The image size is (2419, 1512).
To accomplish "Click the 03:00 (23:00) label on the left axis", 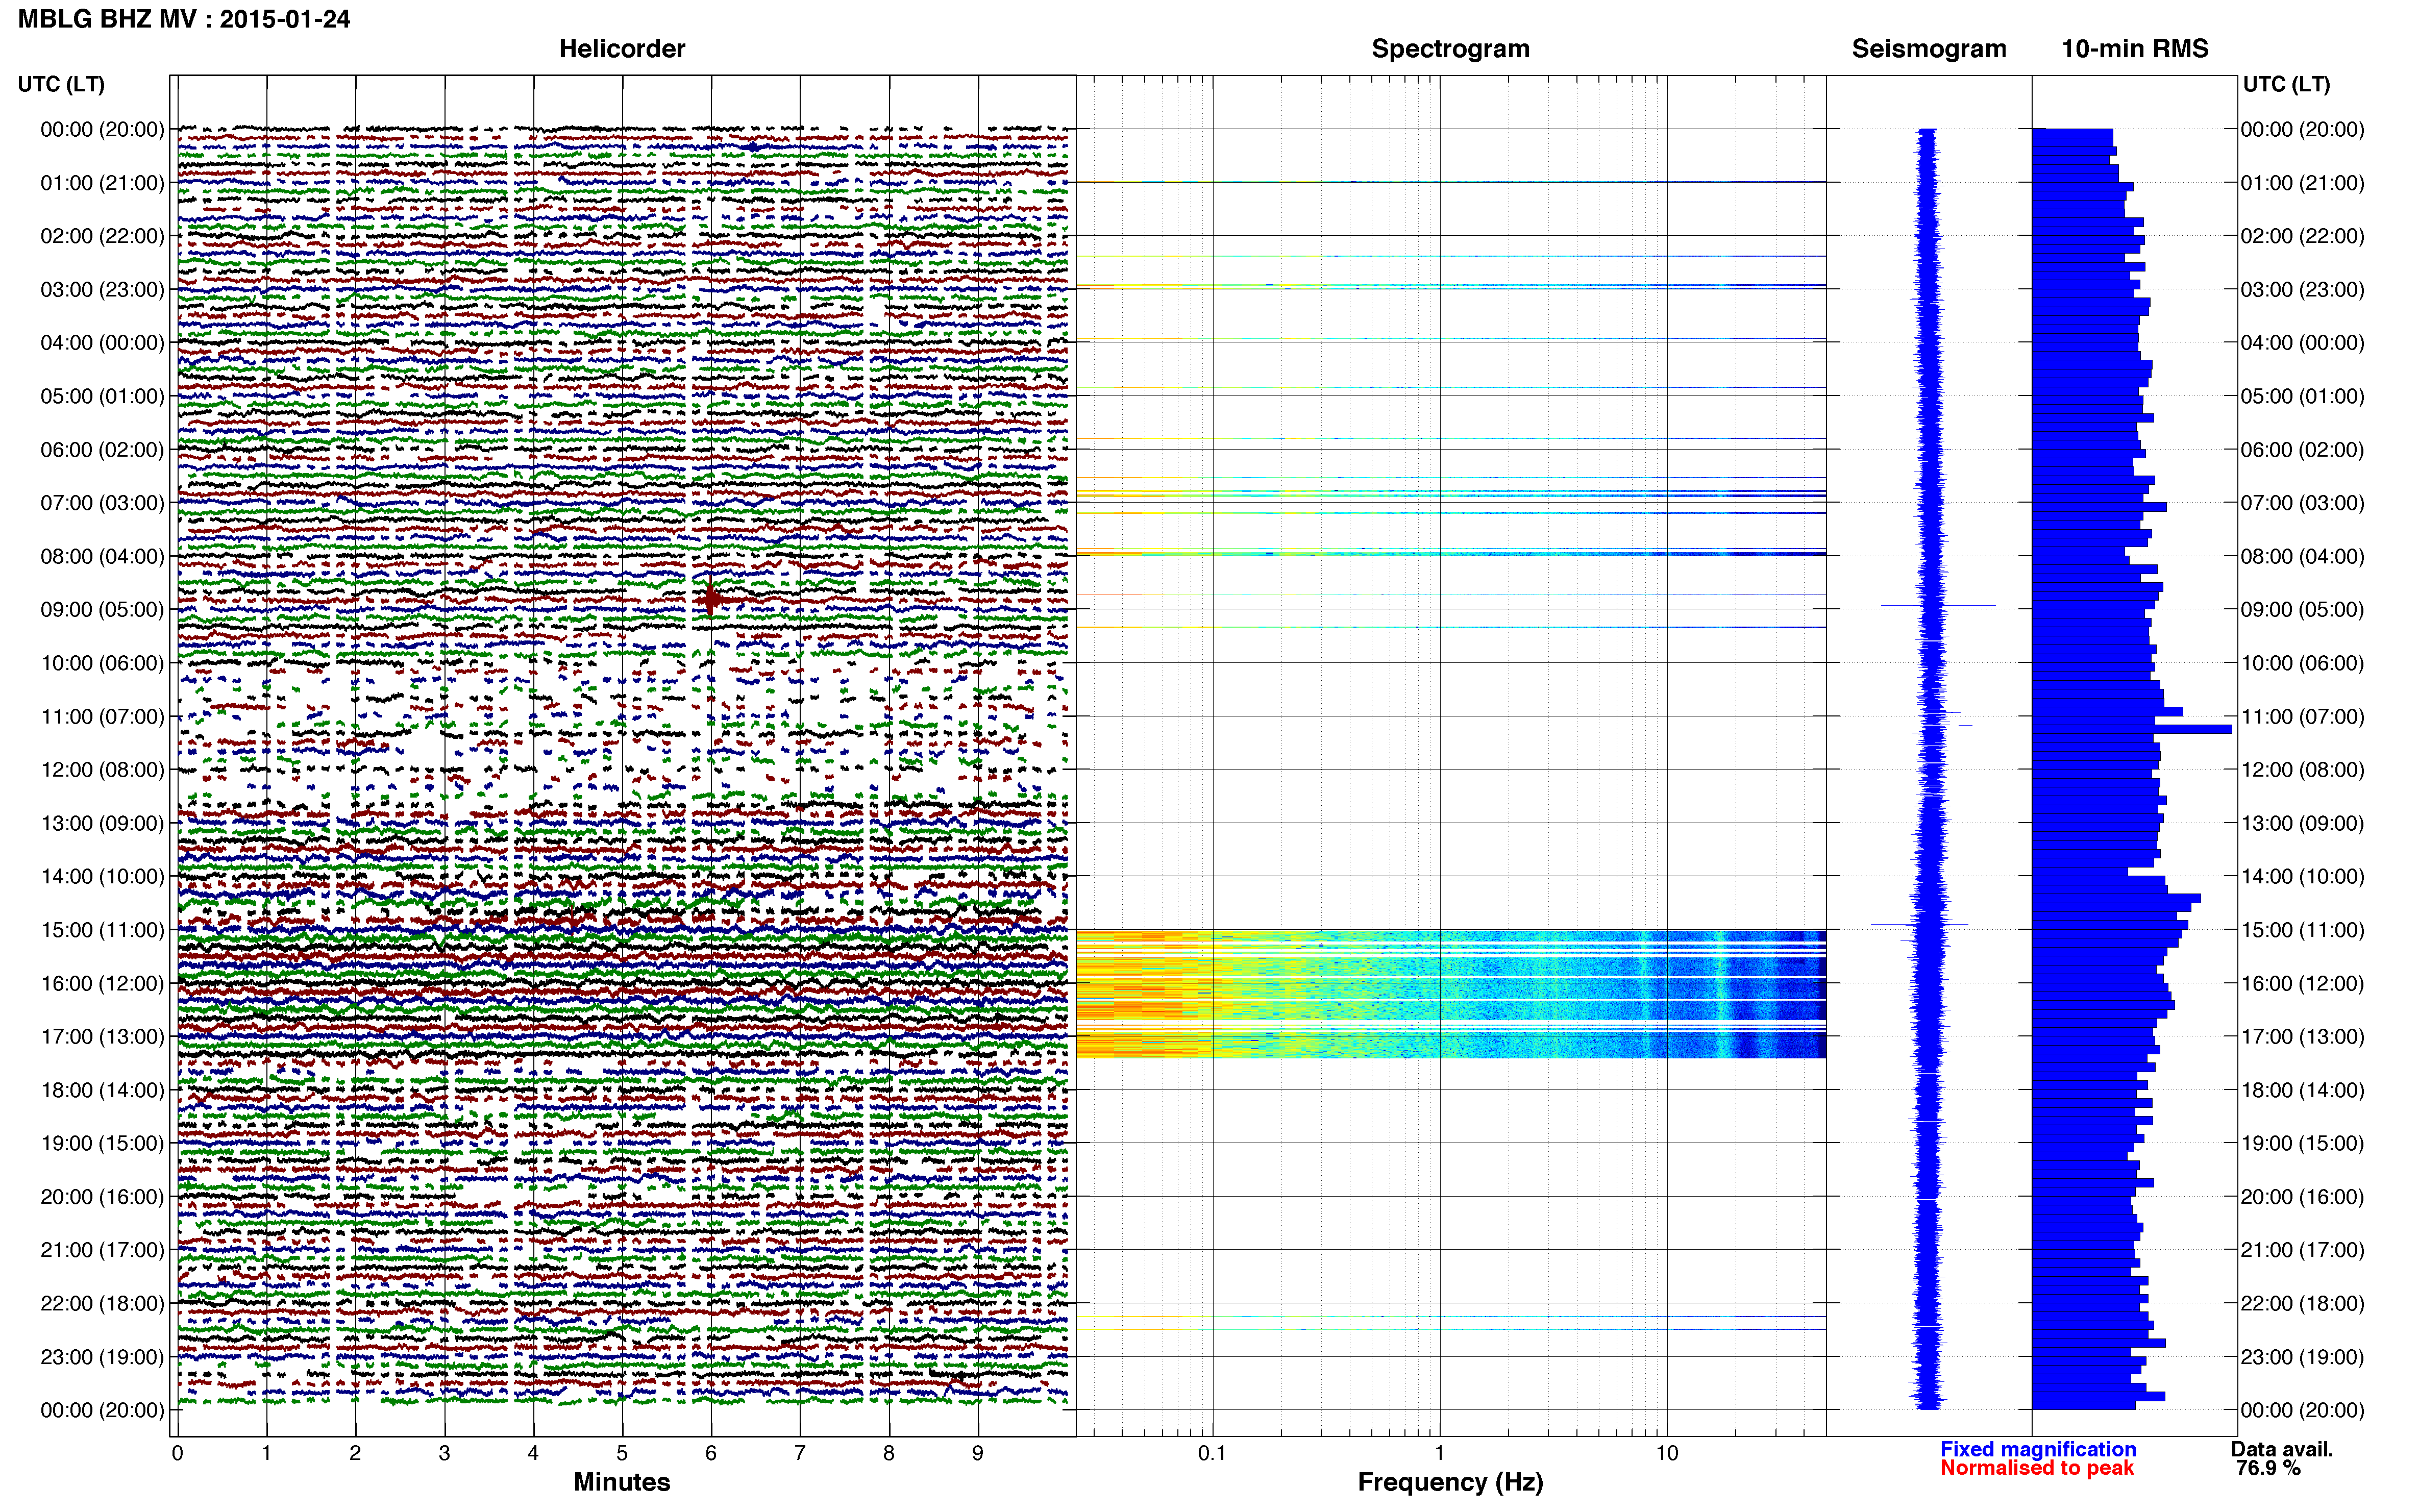I will pyautogui.click(x=102, y=290).
